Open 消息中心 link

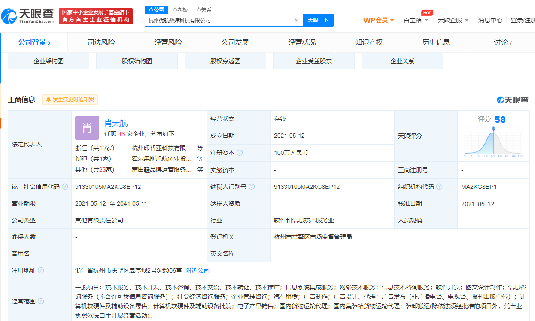click(x=490, y=20)
